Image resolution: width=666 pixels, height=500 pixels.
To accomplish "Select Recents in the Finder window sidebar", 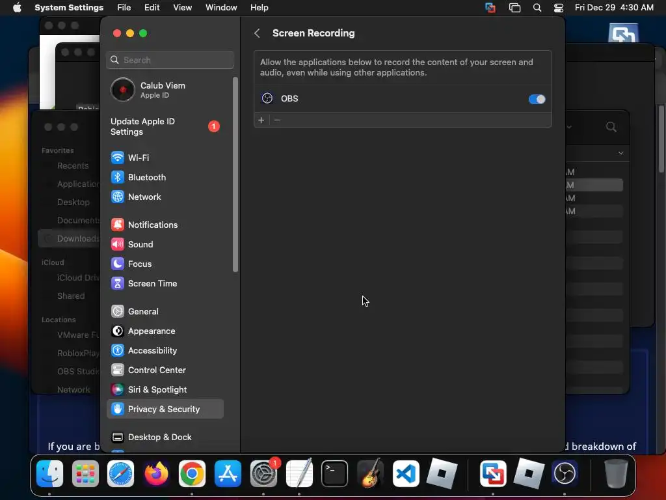I will [73, 166].
